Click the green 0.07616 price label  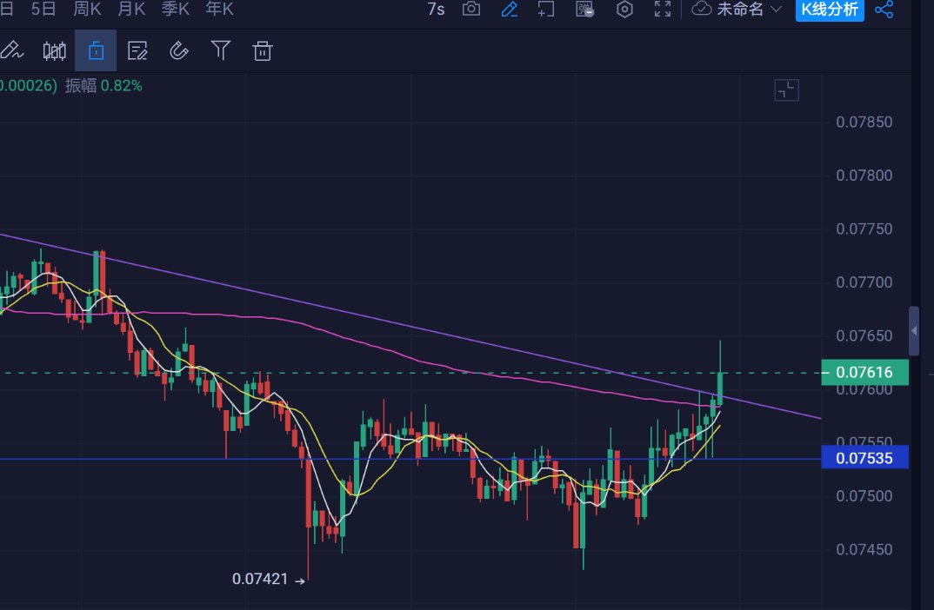pos(865,372)
